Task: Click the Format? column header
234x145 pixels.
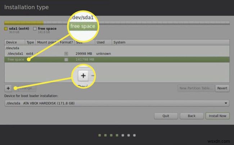Action: (x=66, y=42)
